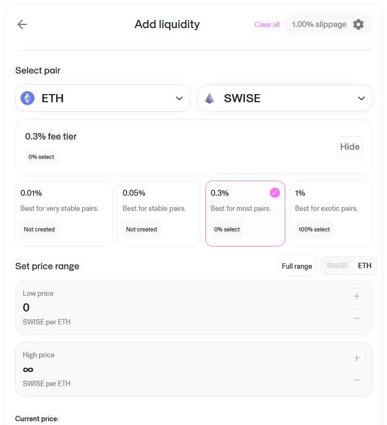This screenshot has height=425, width=387.
Task: Open slippage settings gear icon
Action: coord(358,24)
